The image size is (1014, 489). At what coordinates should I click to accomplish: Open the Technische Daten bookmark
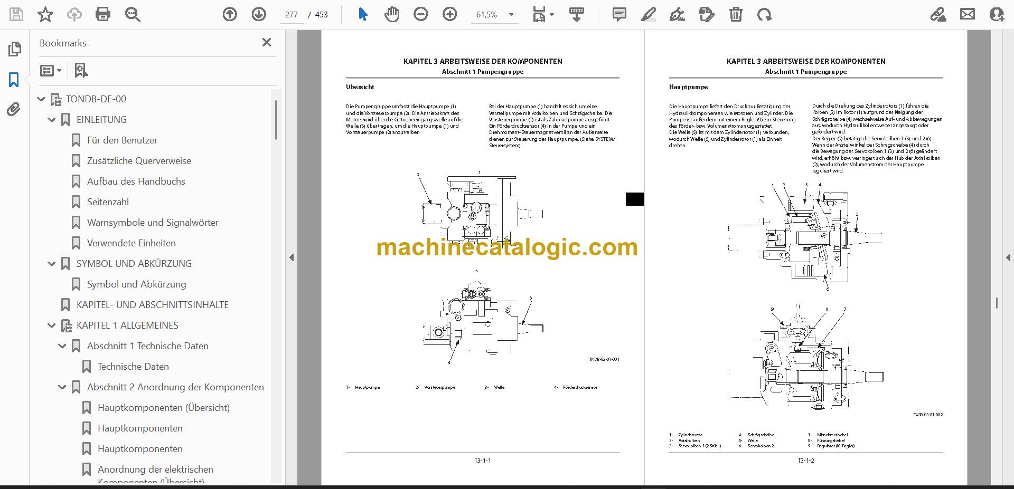pyautogui.click(x=133, y=367)
